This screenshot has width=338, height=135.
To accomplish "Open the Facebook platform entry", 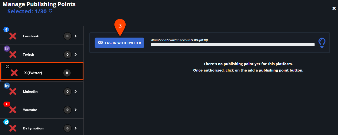I will tap(42, 36).
